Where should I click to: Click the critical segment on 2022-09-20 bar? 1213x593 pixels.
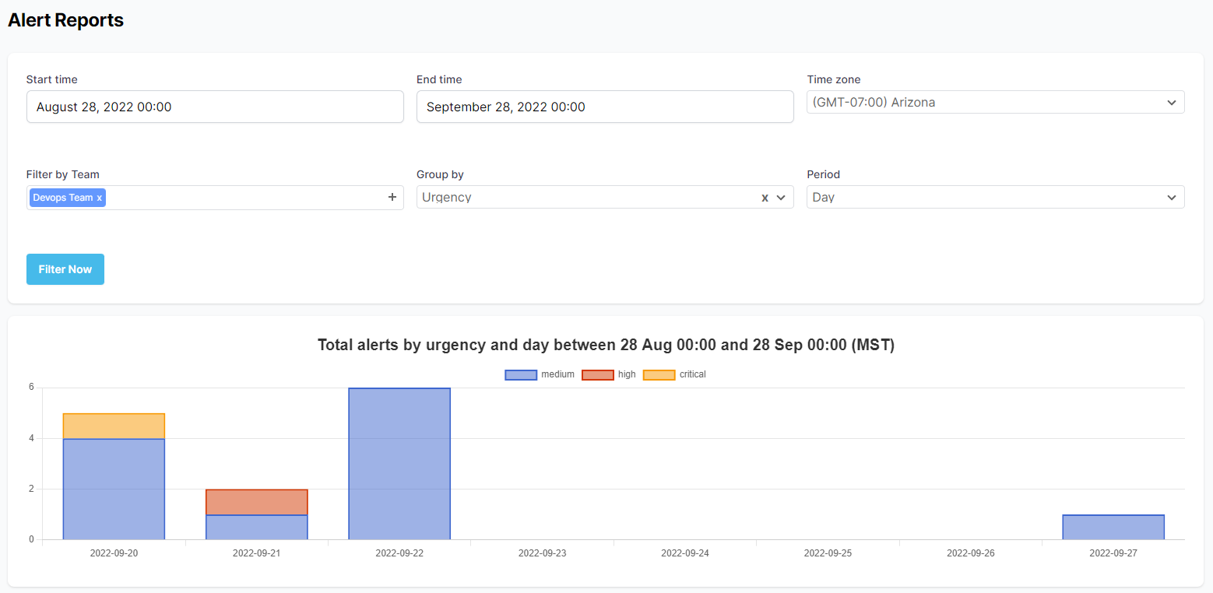point(114,426)
